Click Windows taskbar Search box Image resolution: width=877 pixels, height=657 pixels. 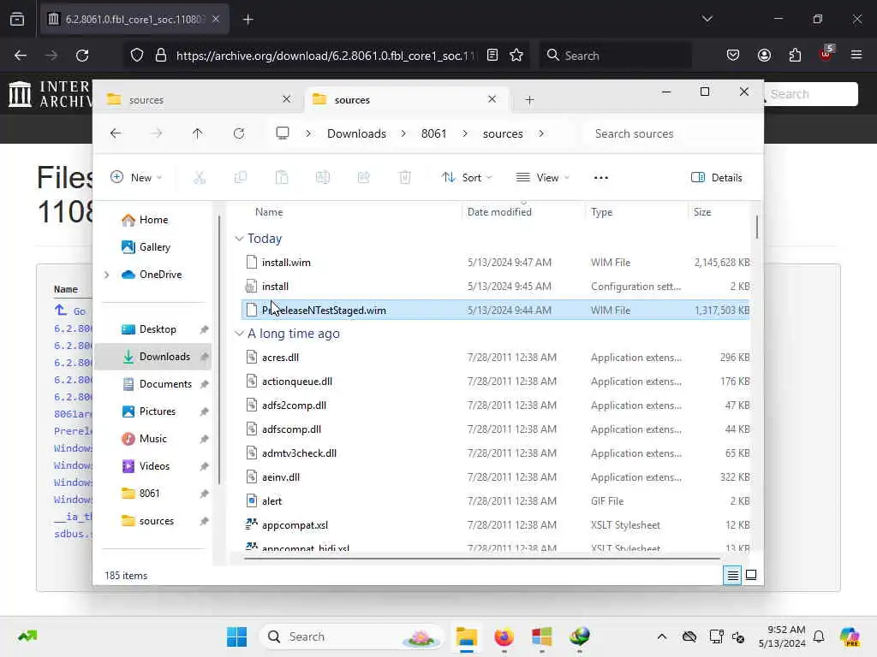tap(350, 636)
